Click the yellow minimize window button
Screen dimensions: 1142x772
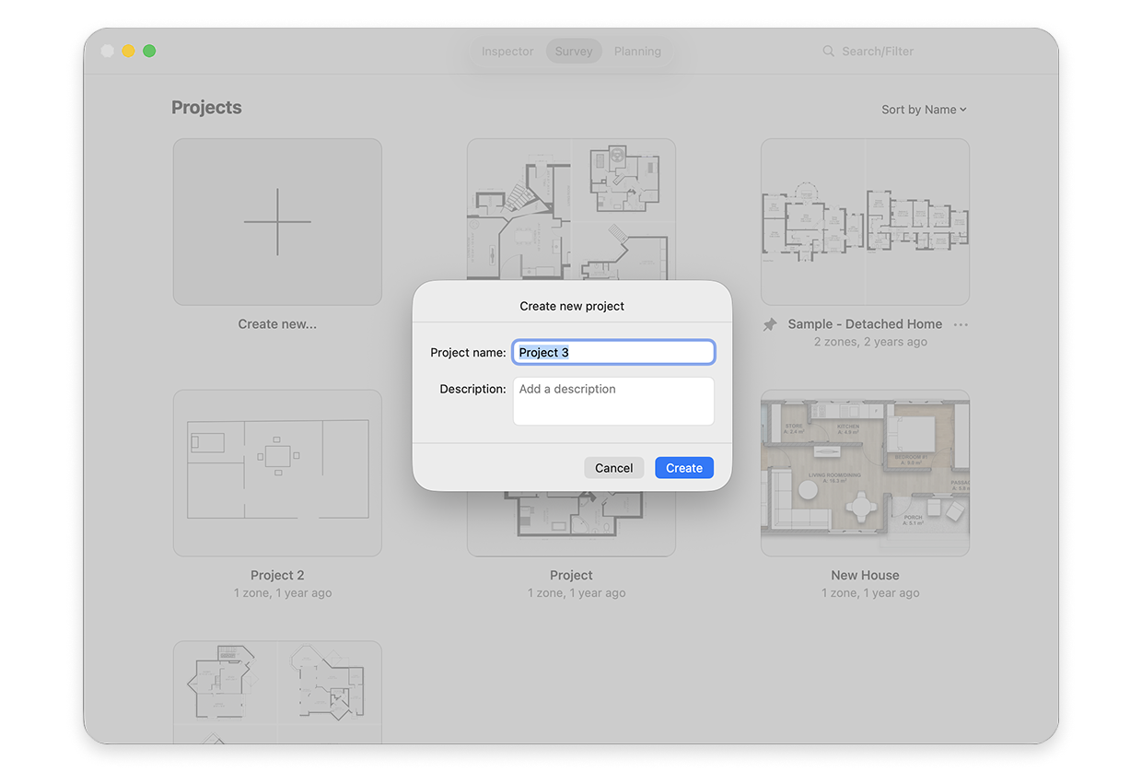(x=128, y=51)
